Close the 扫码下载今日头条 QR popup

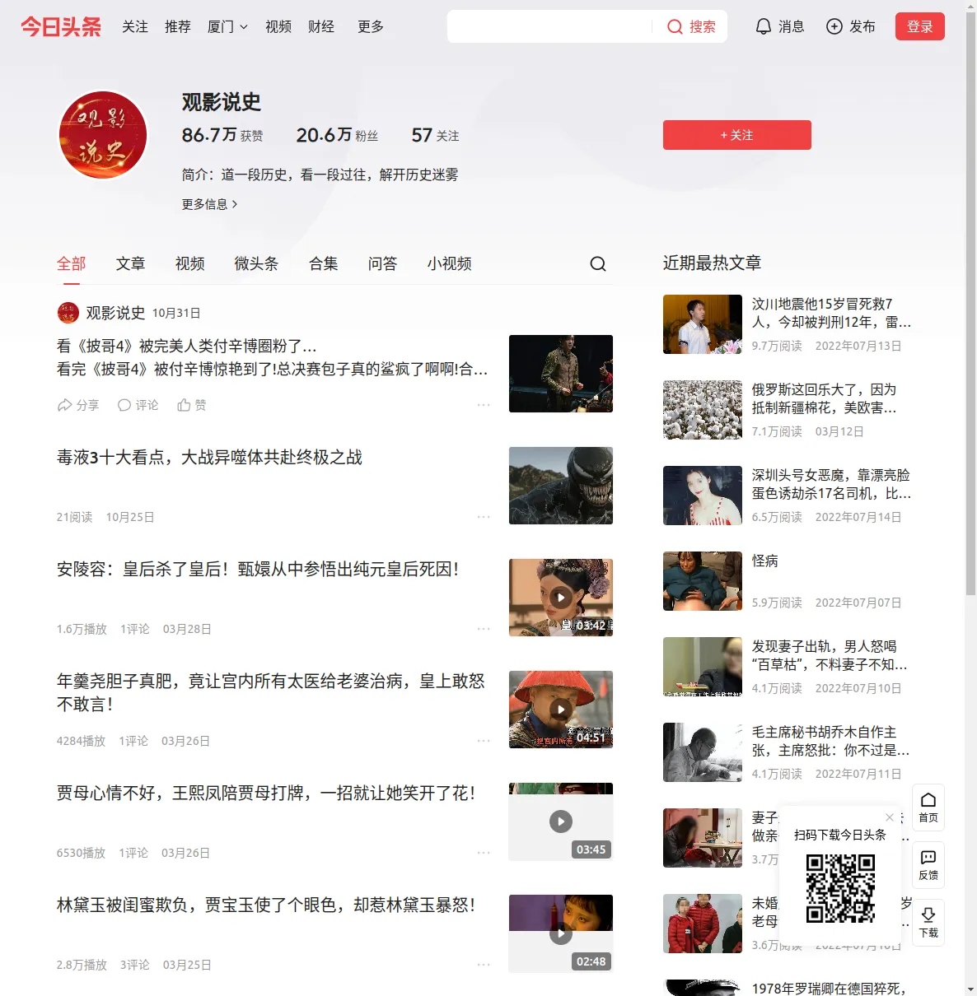pos(890,817)
